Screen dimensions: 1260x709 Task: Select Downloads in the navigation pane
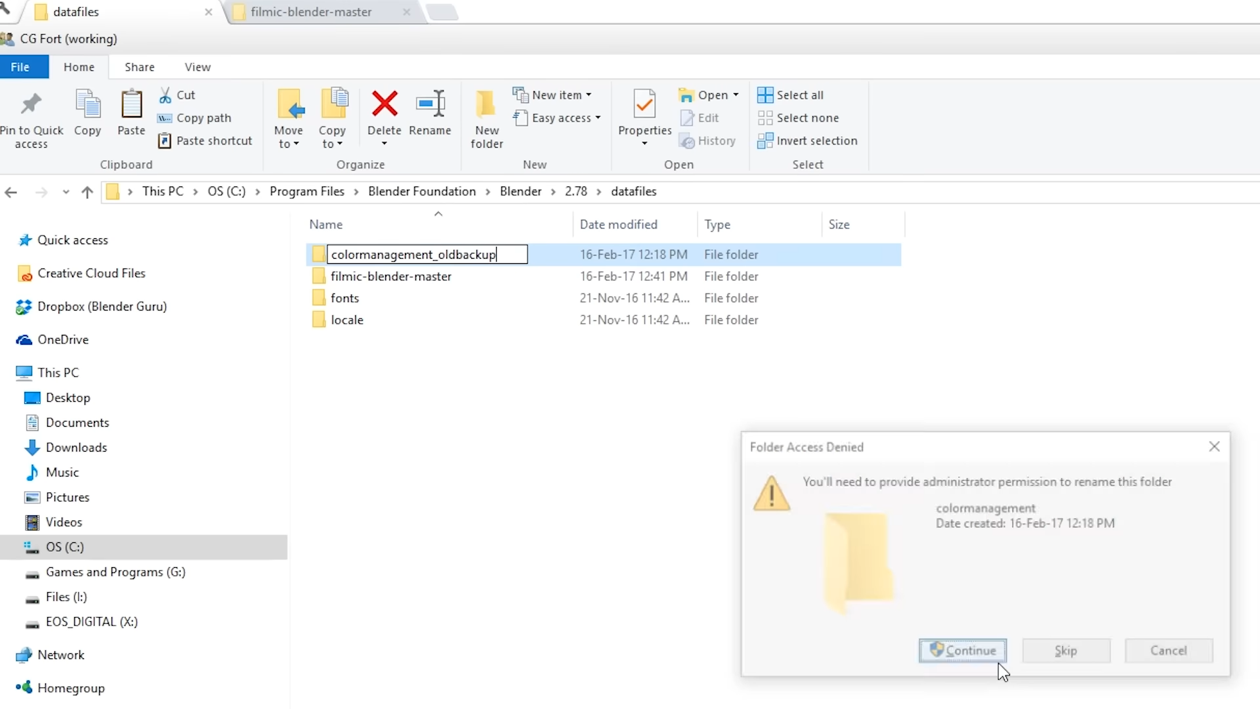76,448
